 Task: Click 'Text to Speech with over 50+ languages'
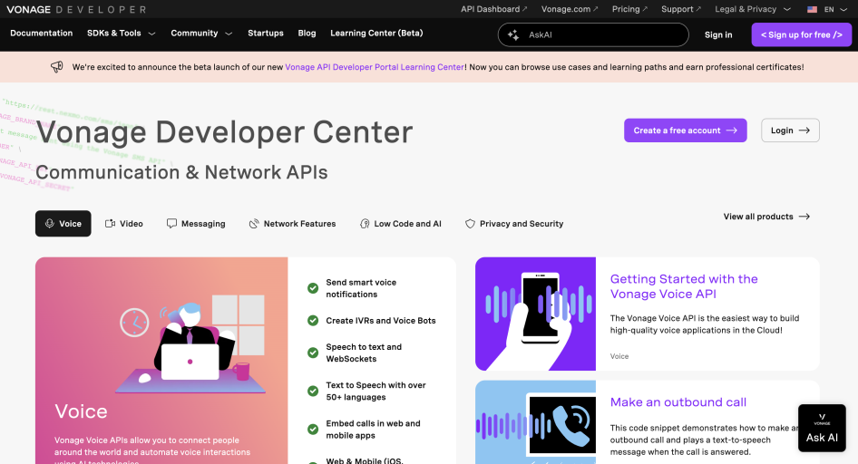(375, 391)
